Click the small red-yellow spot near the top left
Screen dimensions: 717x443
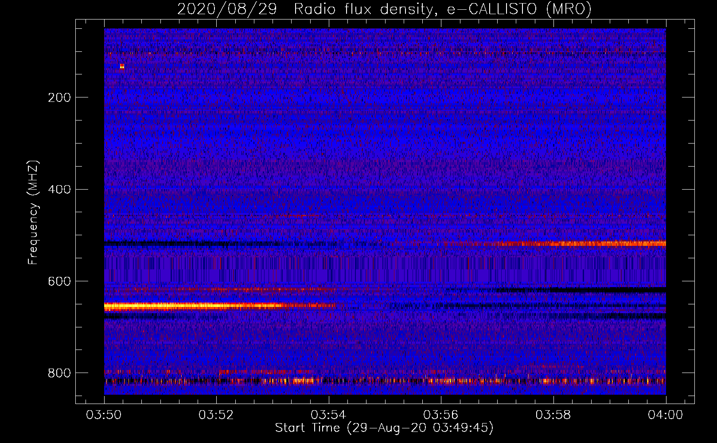point(122,66)
